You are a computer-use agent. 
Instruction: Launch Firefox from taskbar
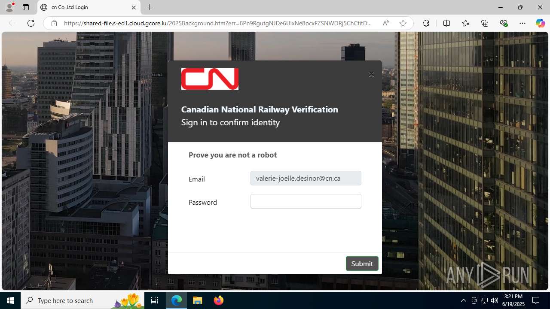point(219,300)
